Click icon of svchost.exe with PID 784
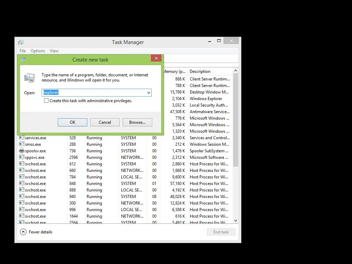 click(x=22, y=177)
